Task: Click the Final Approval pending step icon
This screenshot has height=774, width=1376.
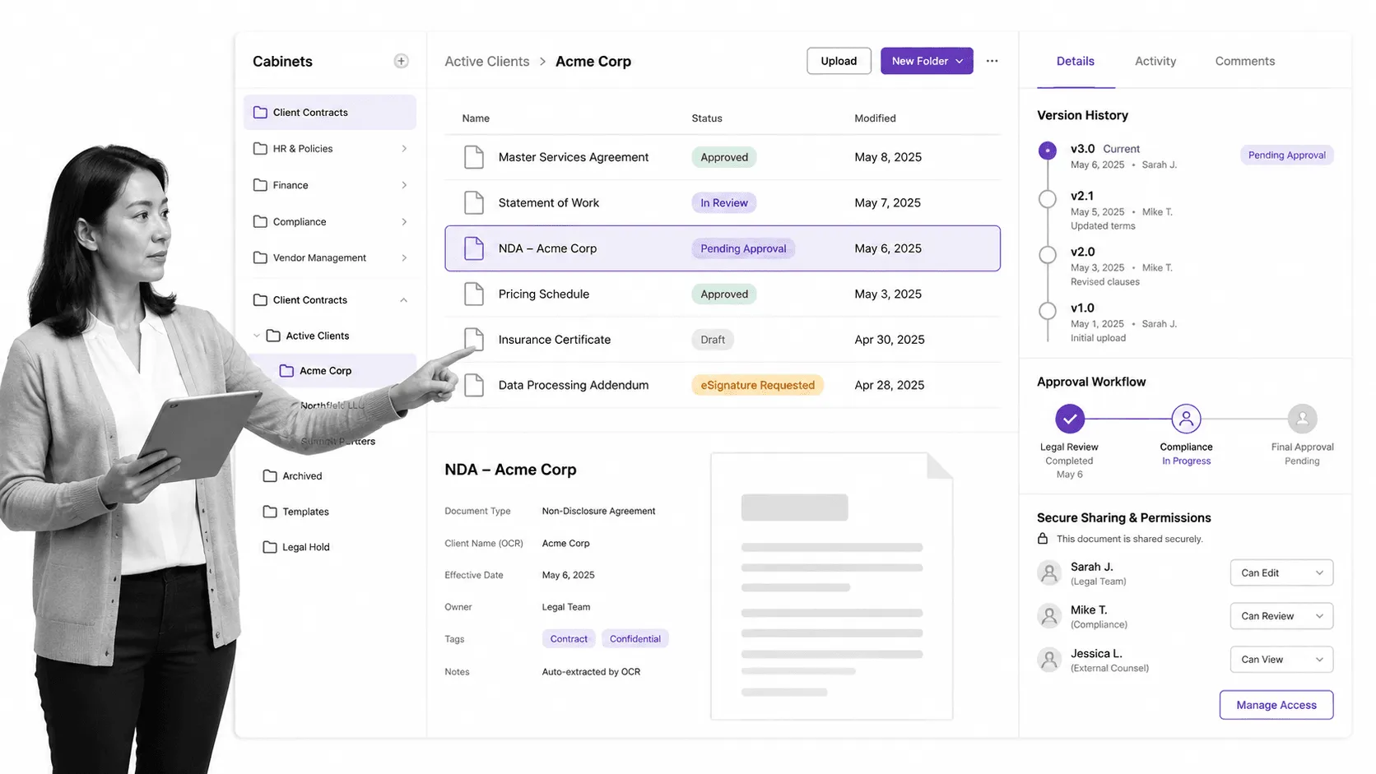Action: 1302,419
